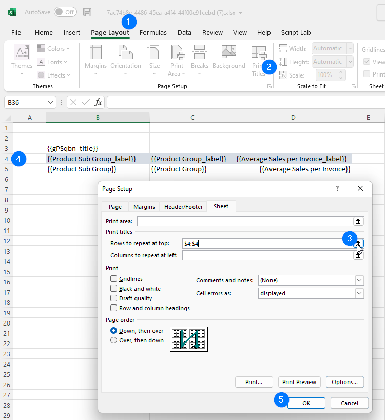Screen dimensions: 385x420
Task: Expand the Name Box dropdown
Action: click(51, 102)
